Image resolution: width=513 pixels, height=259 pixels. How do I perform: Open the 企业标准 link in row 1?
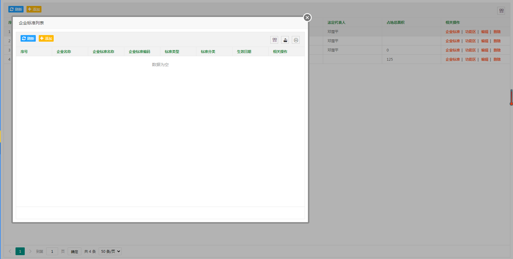[x=452, y=32]
